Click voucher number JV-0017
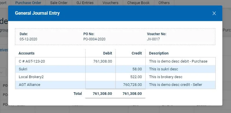231x113 pixels. 153,39
